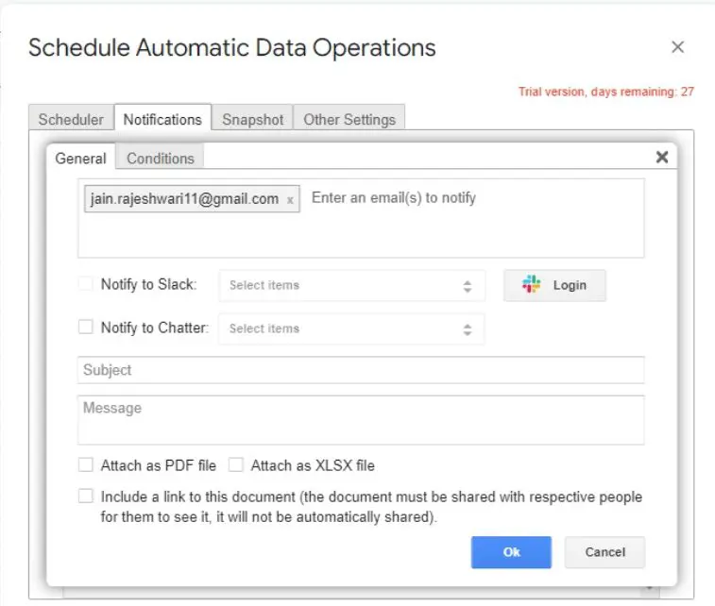Select the Conditions tab
Viewport: 715px width, 606px height.
click(161, 159)
